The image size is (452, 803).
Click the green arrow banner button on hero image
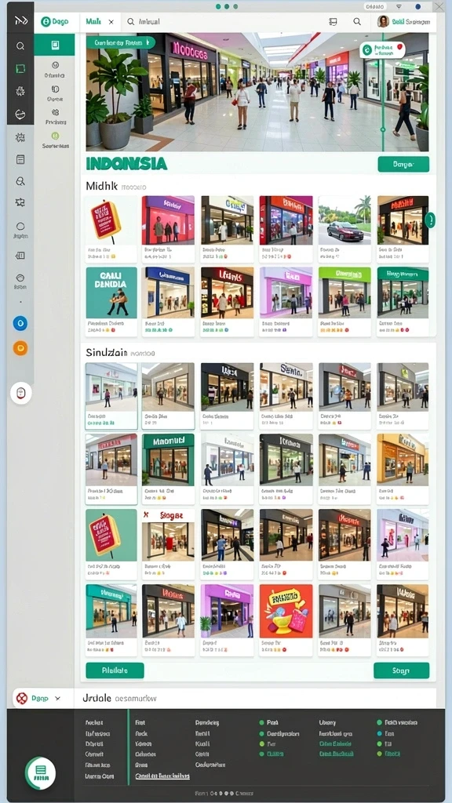point(121,42)
